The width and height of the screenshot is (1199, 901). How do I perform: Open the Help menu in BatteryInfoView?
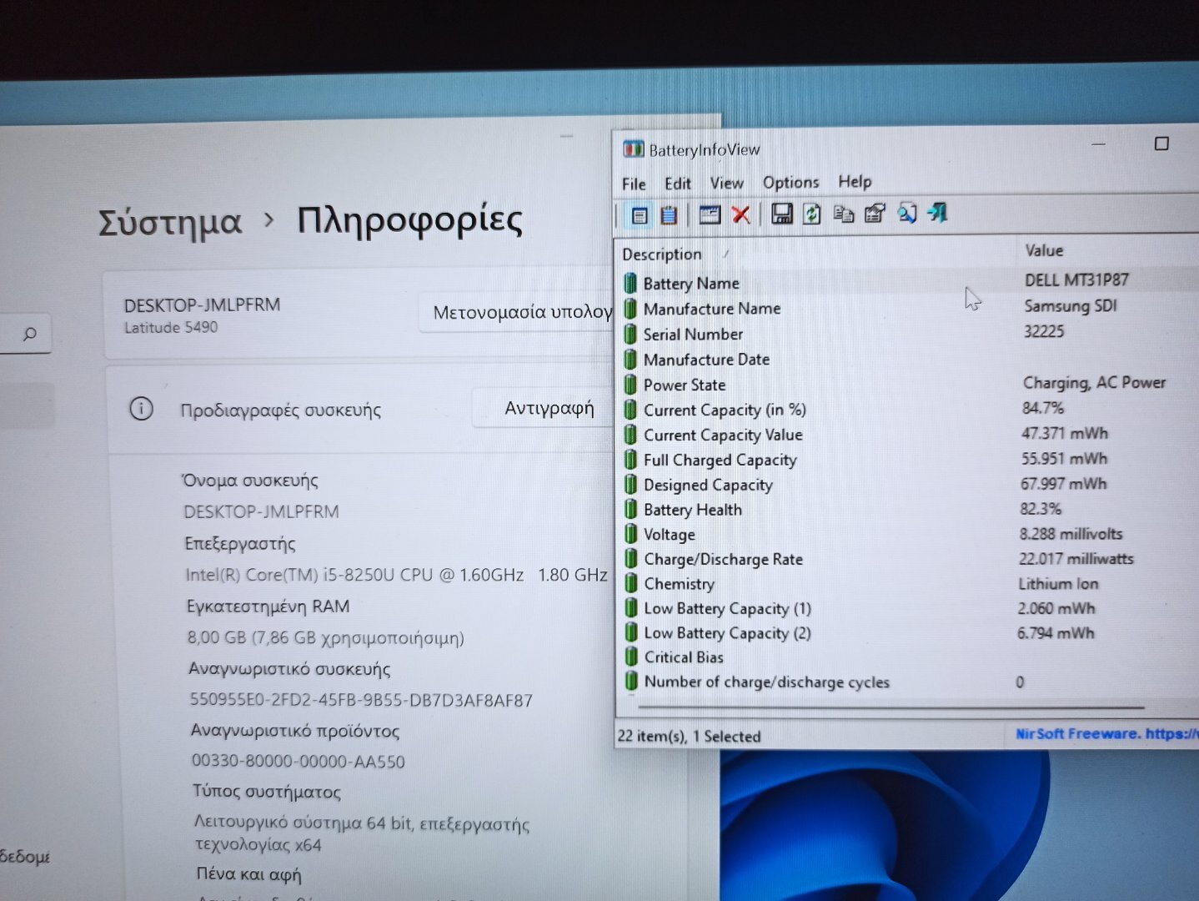click(x=855, y=181)
